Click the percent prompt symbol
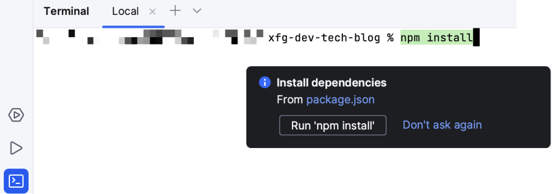Viewport: 552px width, 194px height. (390, 38)
